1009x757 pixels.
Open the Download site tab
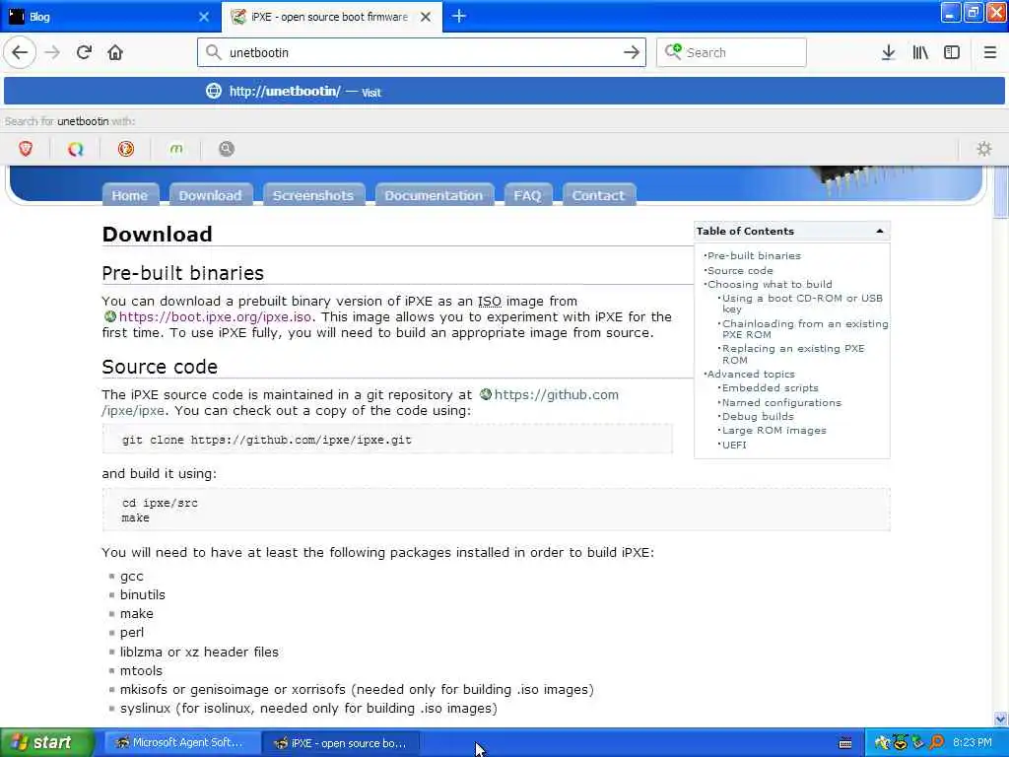tap(211, 195)
